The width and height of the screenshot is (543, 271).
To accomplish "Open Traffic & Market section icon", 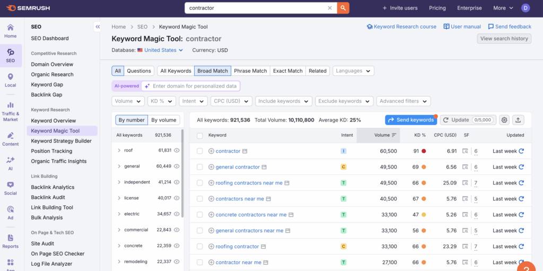I will click(11, 111).
